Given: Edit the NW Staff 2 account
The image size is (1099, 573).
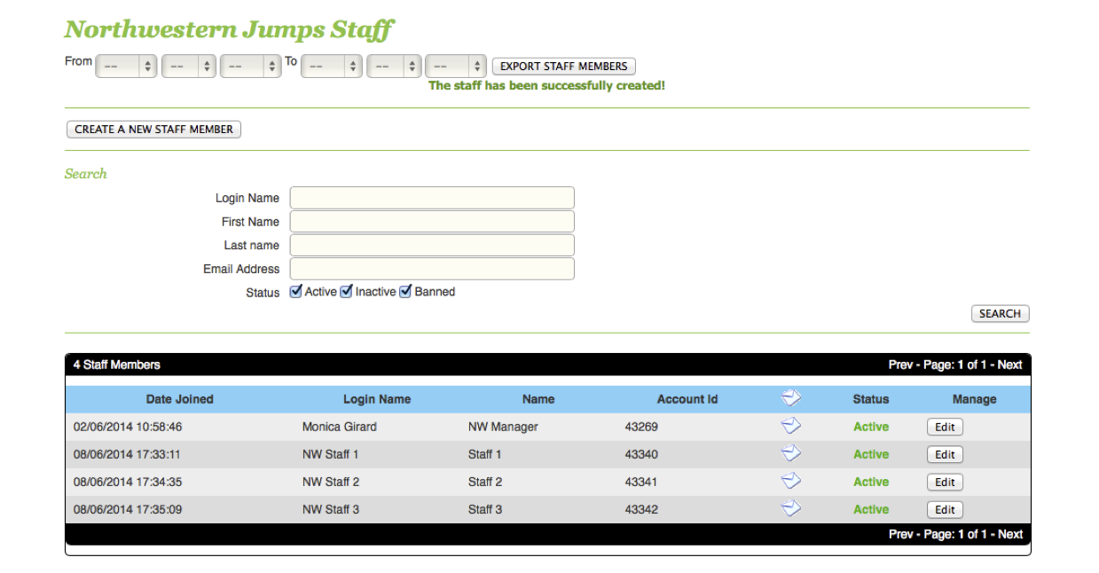Looking at the screenshot, I should tap(945, 483).
